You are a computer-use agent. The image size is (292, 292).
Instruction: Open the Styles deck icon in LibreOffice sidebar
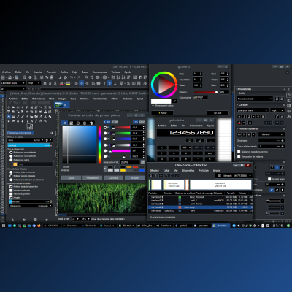pyautogui.click(x=289, y=100)
